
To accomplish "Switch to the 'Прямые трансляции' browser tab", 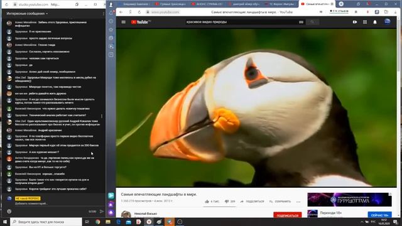I will pos(170,4).
